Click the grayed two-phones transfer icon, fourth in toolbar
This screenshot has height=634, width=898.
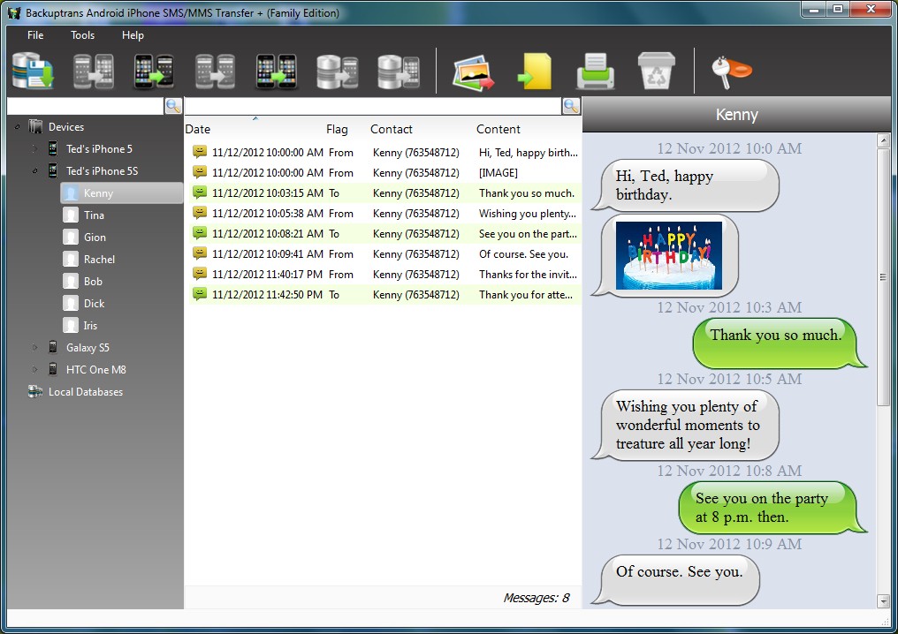pos(215,72)
